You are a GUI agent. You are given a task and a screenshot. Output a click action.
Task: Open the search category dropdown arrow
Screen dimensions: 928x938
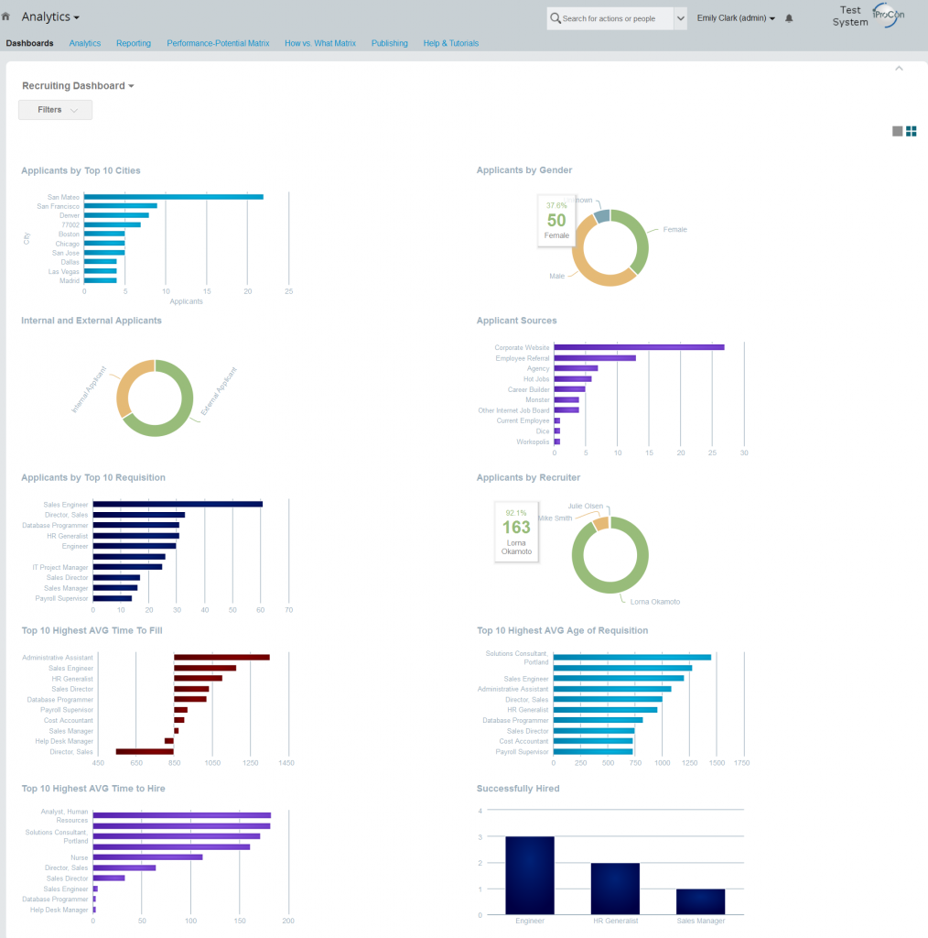tap(679, 17)
